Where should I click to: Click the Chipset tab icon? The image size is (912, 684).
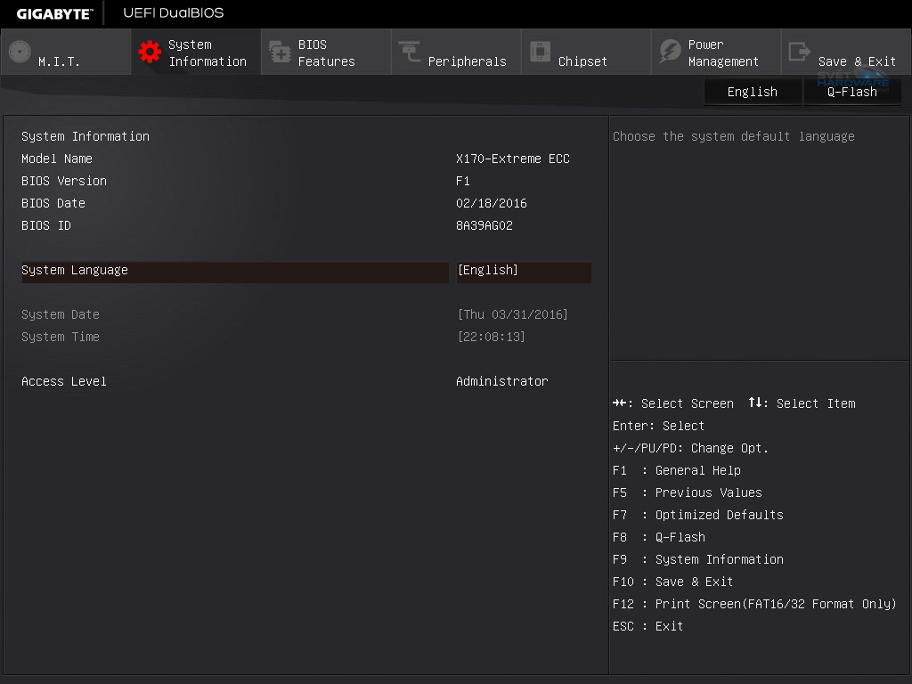tap(540, 53)
